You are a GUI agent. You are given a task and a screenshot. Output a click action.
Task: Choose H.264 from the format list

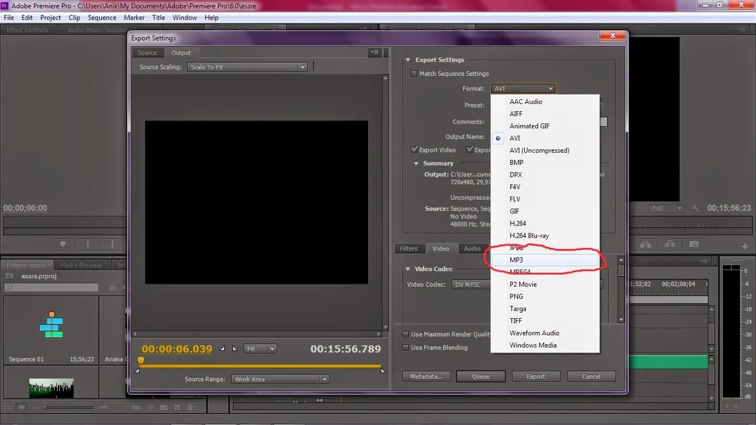[545, 224]
